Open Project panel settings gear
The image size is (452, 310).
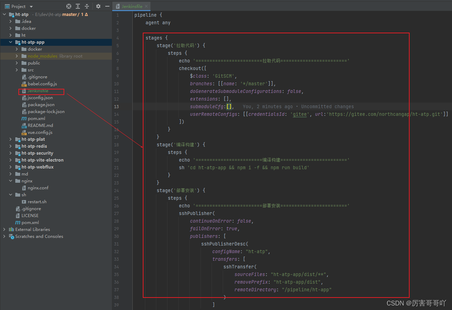(98, 6)
